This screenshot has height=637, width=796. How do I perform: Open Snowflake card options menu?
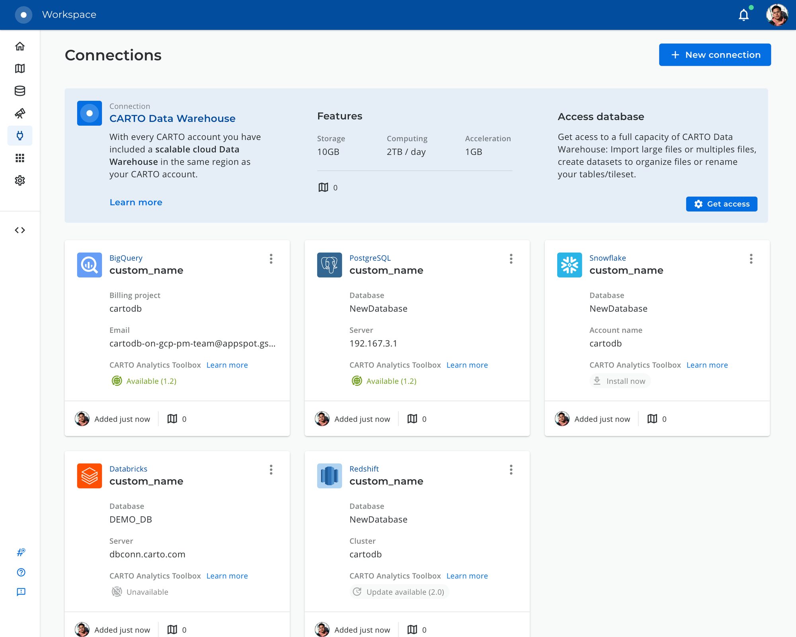(751, 259)
